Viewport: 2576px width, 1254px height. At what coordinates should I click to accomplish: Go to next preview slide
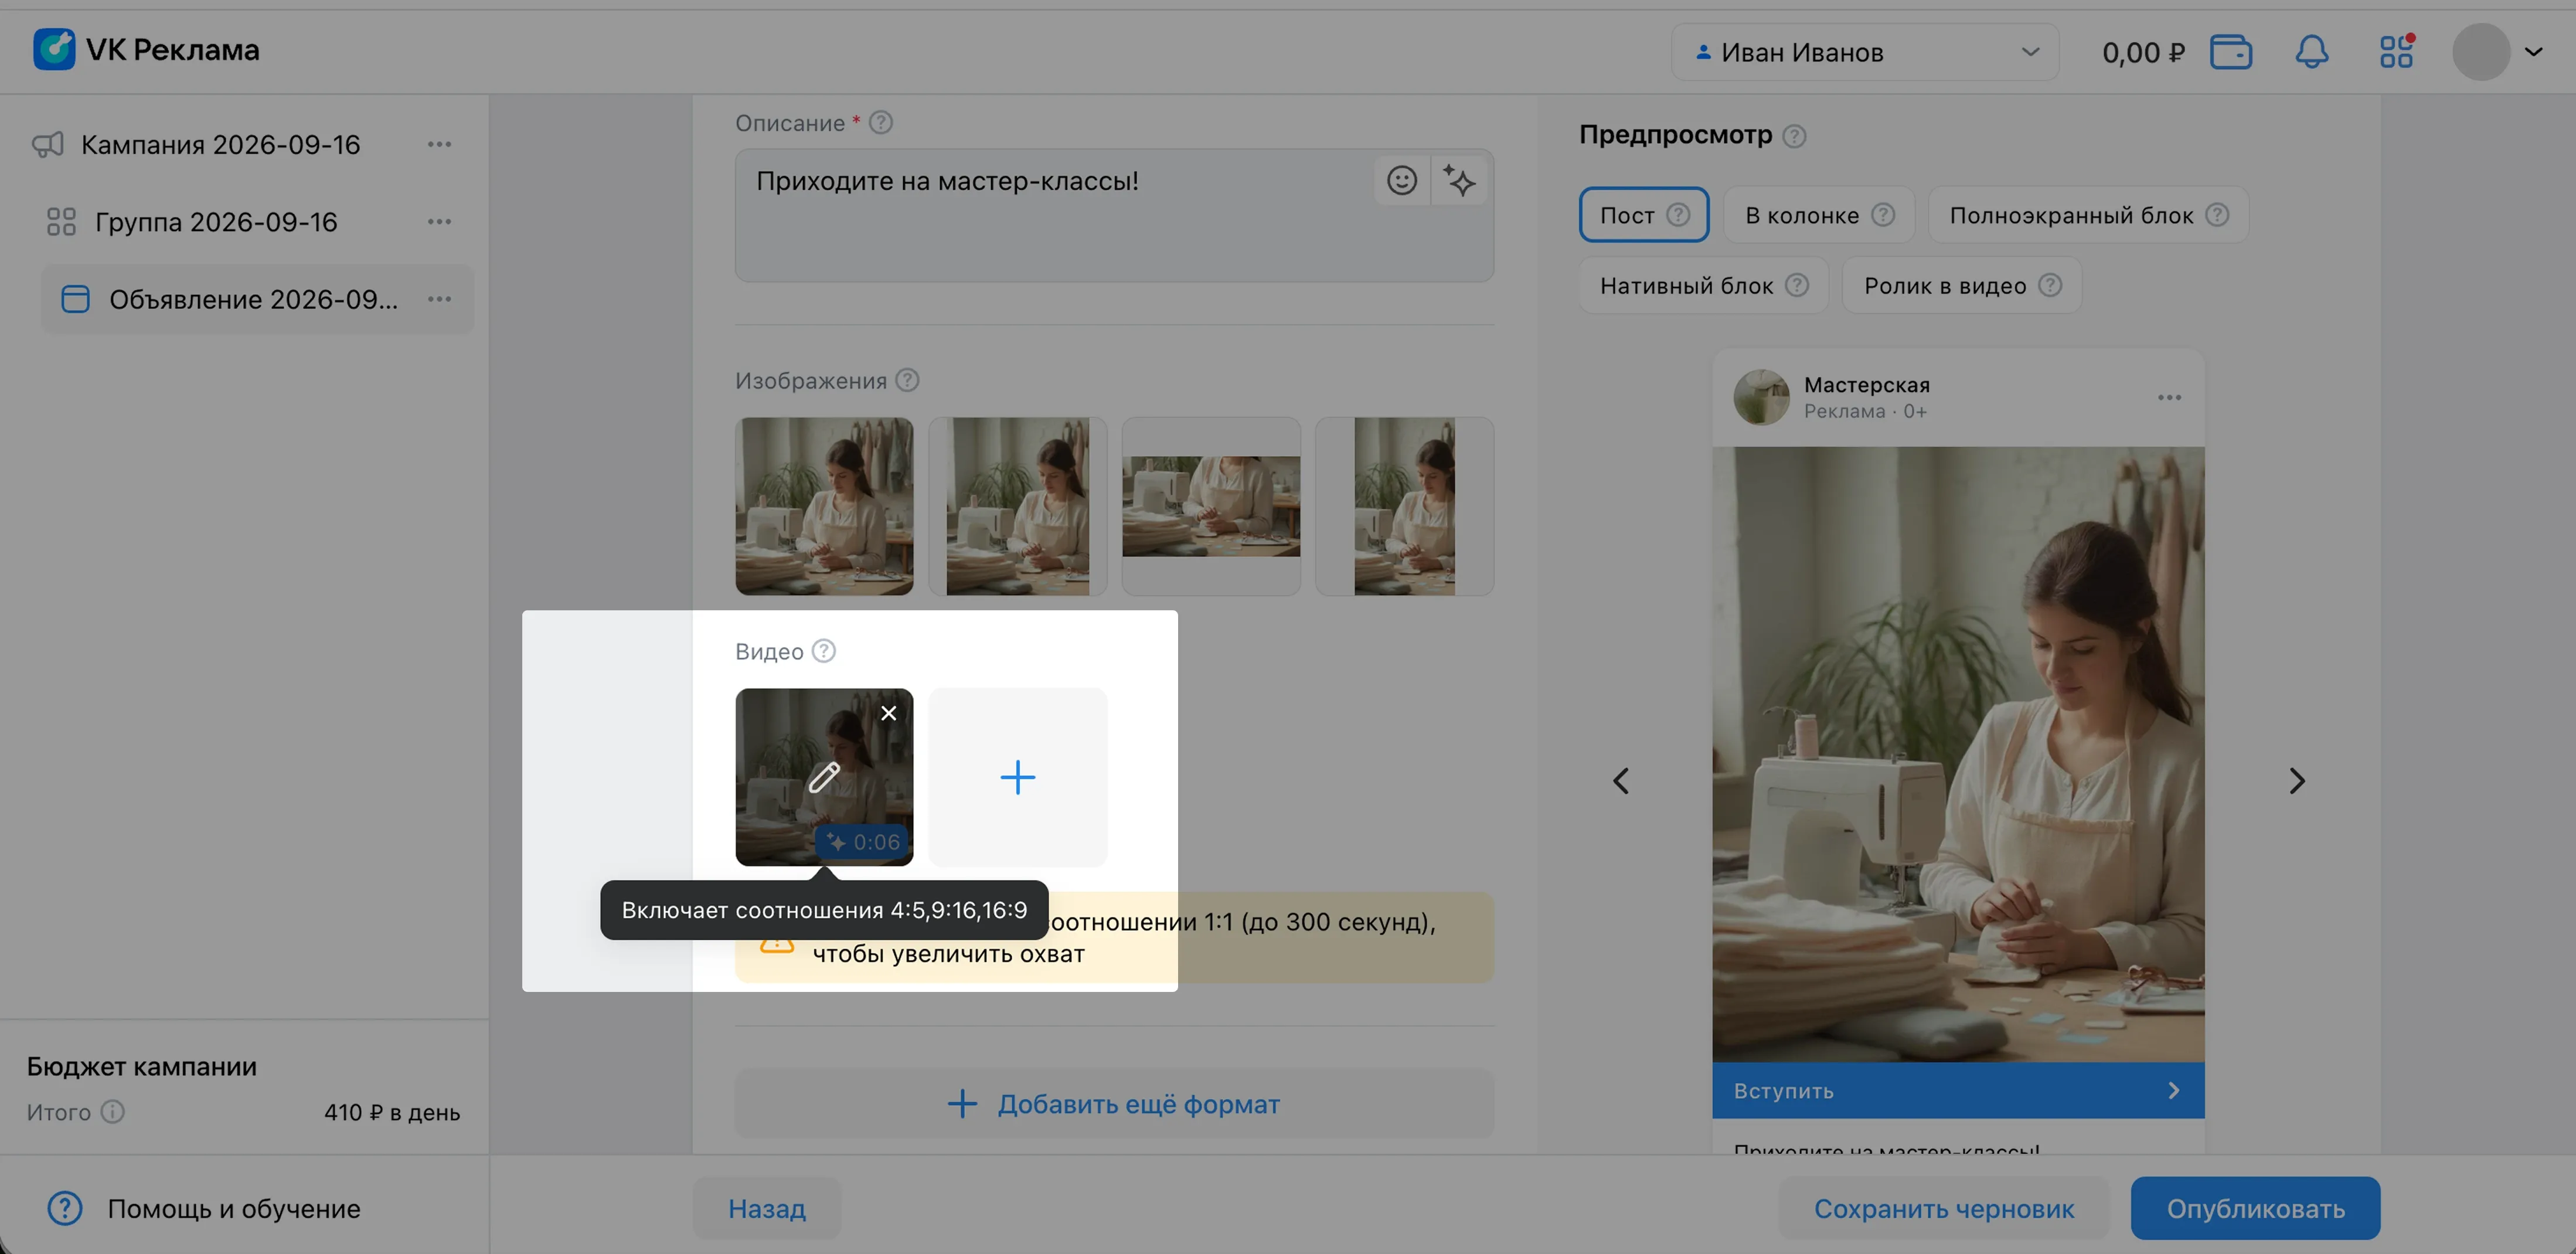2296,781
